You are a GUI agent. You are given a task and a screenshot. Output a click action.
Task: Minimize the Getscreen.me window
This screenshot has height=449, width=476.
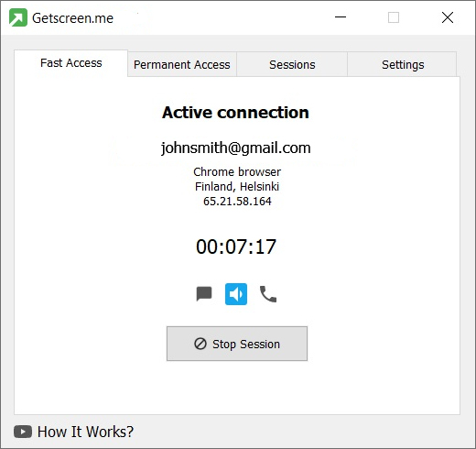[341, 17]
